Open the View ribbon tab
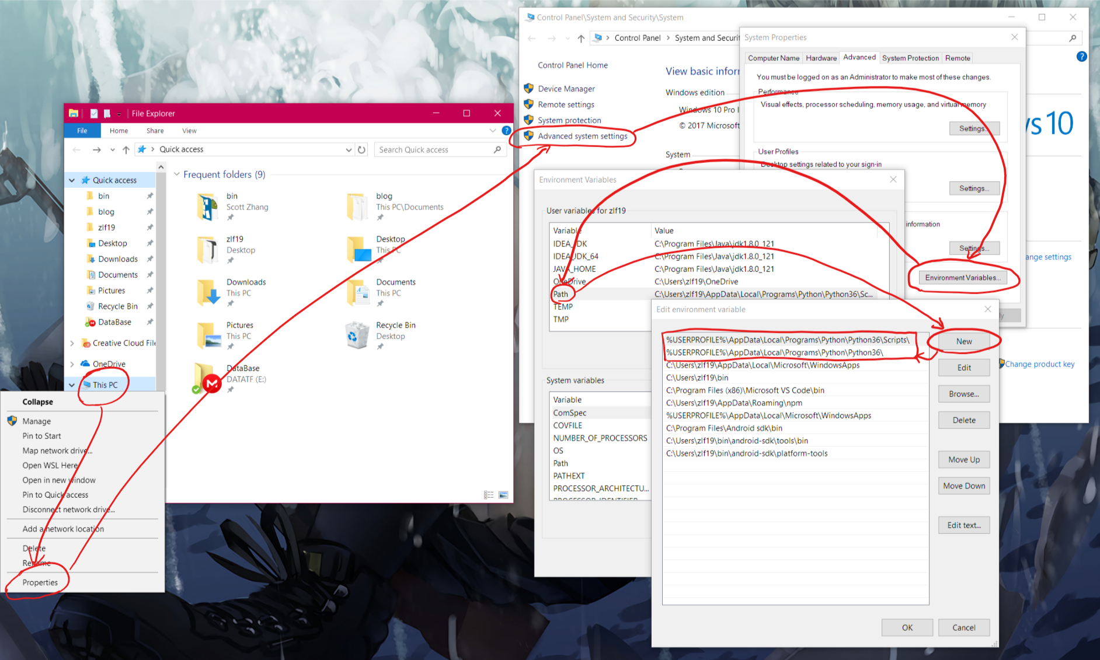 pos(189,131)
